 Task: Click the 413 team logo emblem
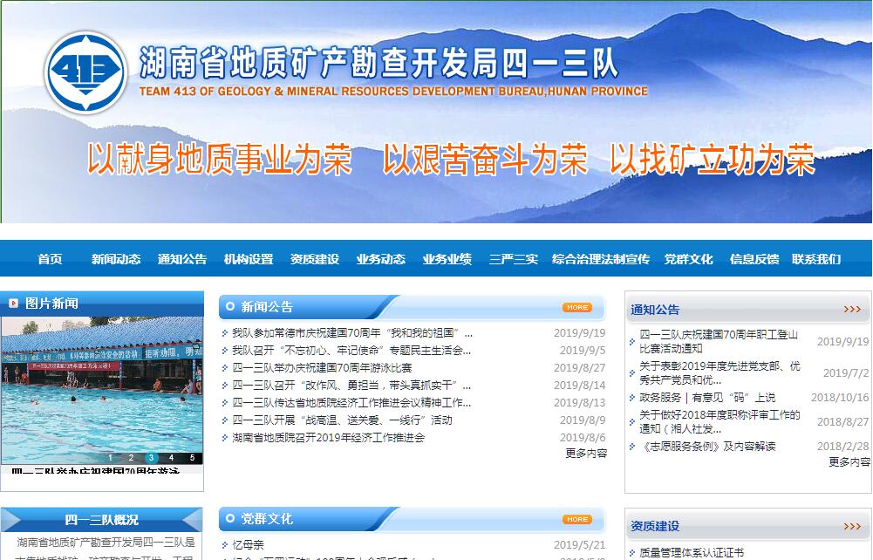(86, 72)
